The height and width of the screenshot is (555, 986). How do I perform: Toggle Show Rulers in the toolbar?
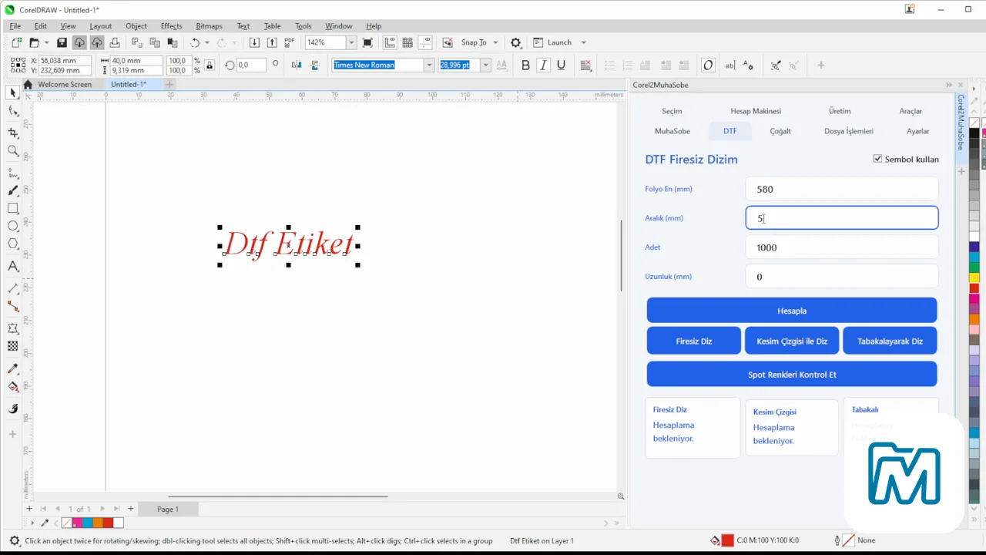pyautogui.click(x=390, y=42)
